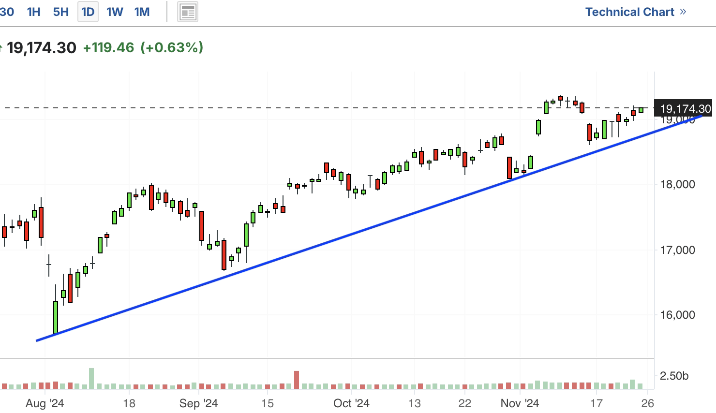Click the tall red volume bar in September
This screenshot has height=413, width=716.
point(297,380)
